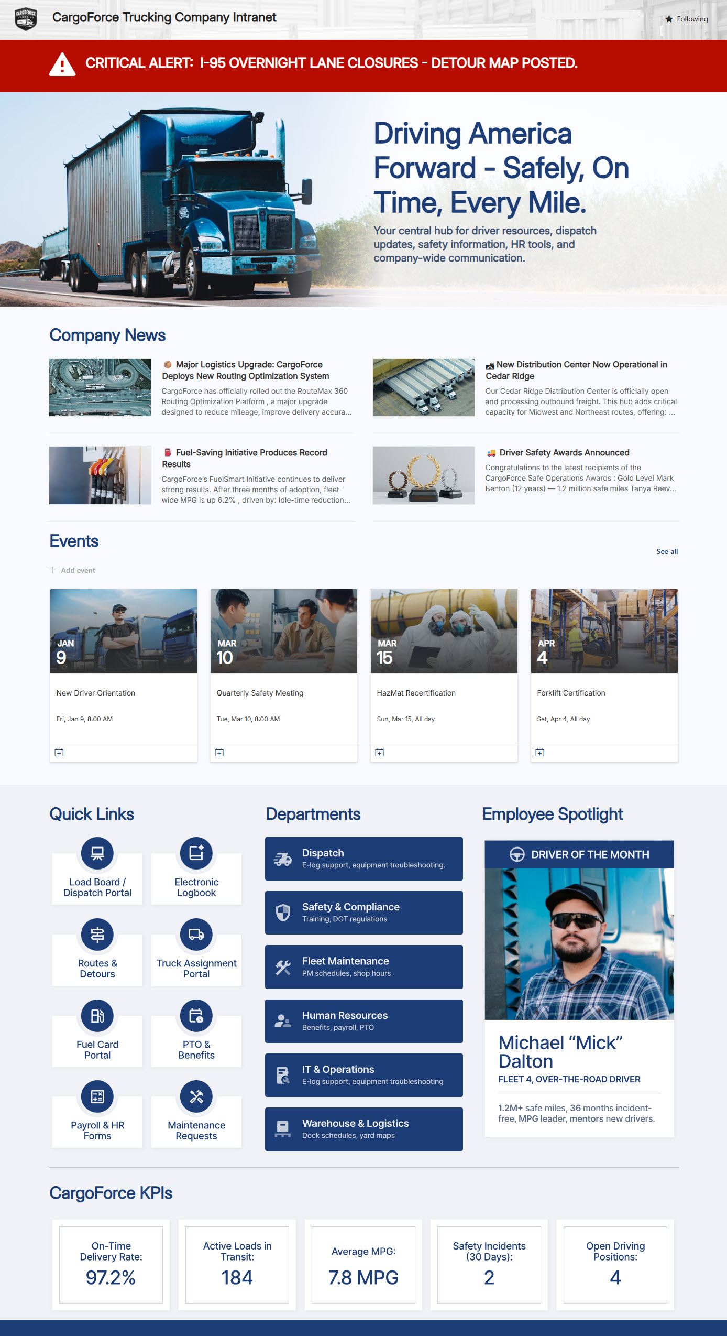Click the Warehouse & Logistics dock icon
727x1336 pixels.
(x=283, y=1129)
